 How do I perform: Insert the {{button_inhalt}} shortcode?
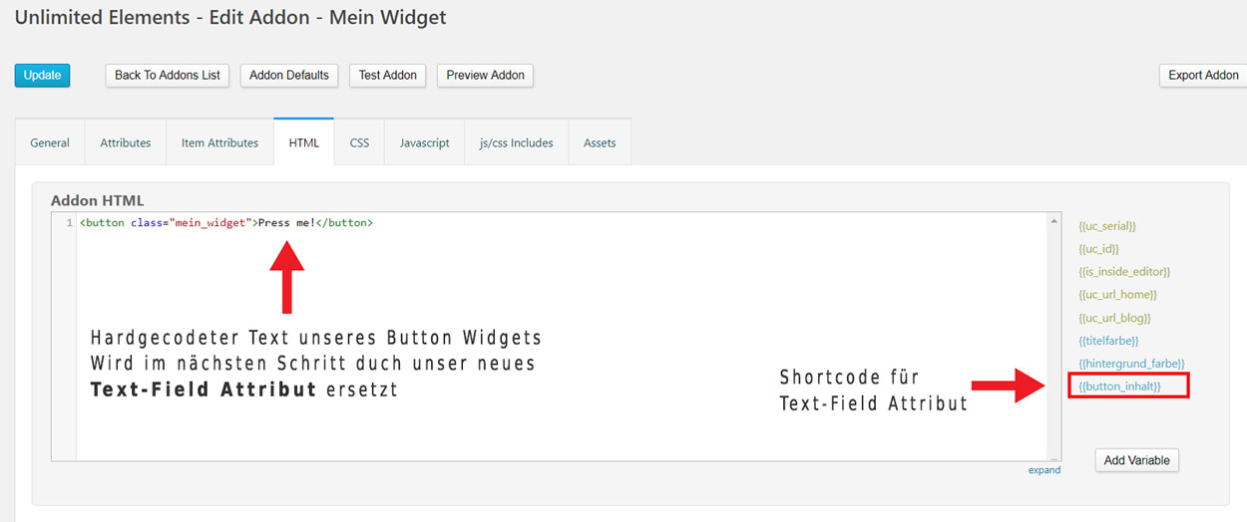(x=1120, y=386)
